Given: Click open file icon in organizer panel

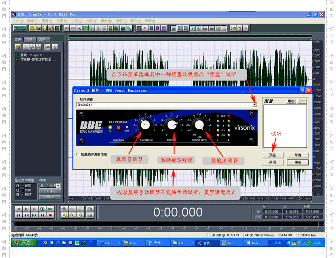Looking at the screenshot, I should click(18, 47).
